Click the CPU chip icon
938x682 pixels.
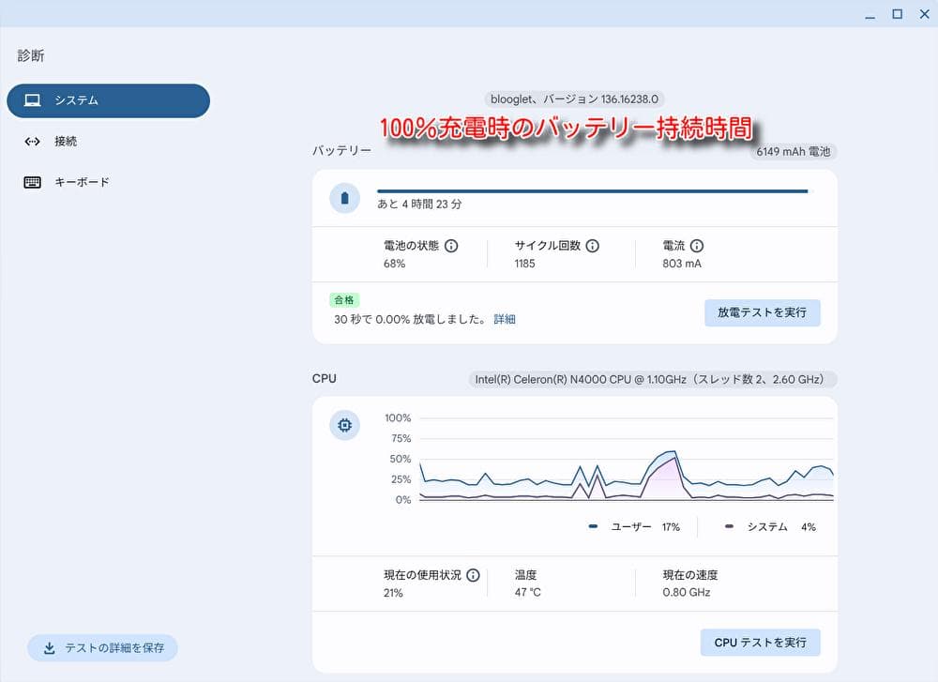(345, 426)
